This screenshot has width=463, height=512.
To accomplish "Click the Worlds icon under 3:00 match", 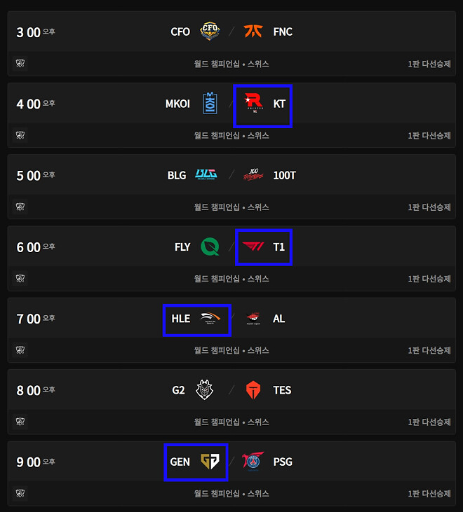I will click(20, 64).
